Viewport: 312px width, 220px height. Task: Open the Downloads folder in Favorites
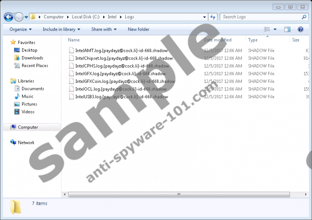coord(32,58)
